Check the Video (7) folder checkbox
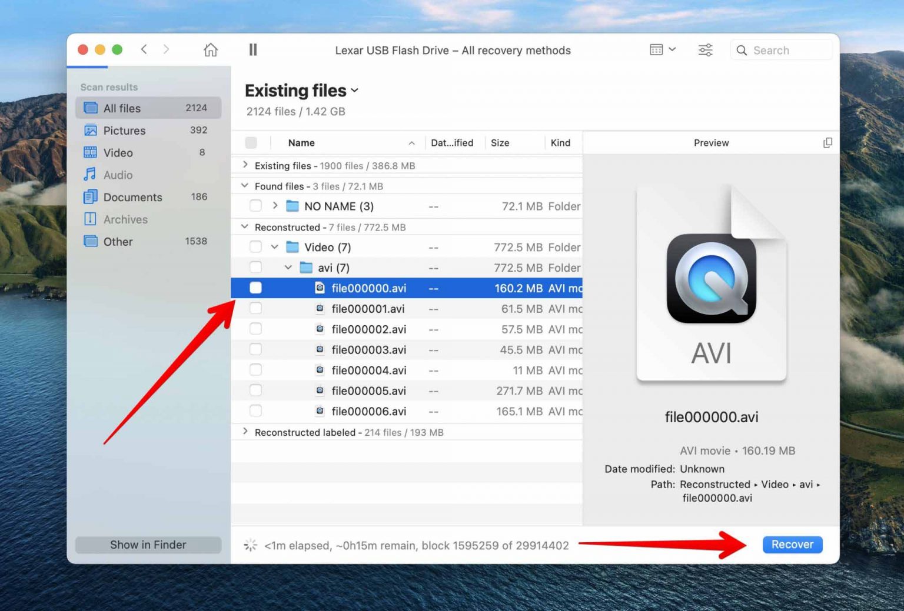 coord(255,246)
